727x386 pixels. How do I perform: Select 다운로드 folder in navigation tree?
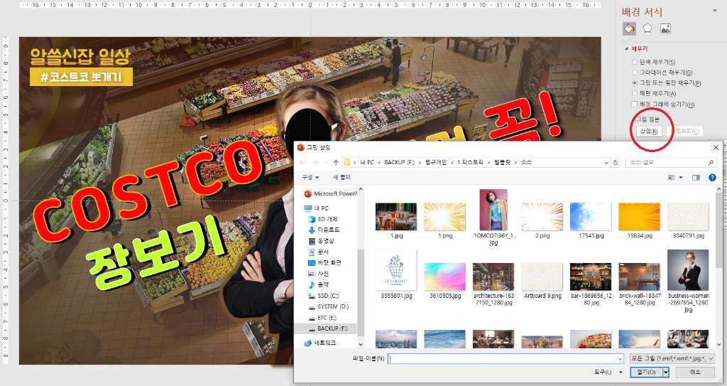point(324,230)
